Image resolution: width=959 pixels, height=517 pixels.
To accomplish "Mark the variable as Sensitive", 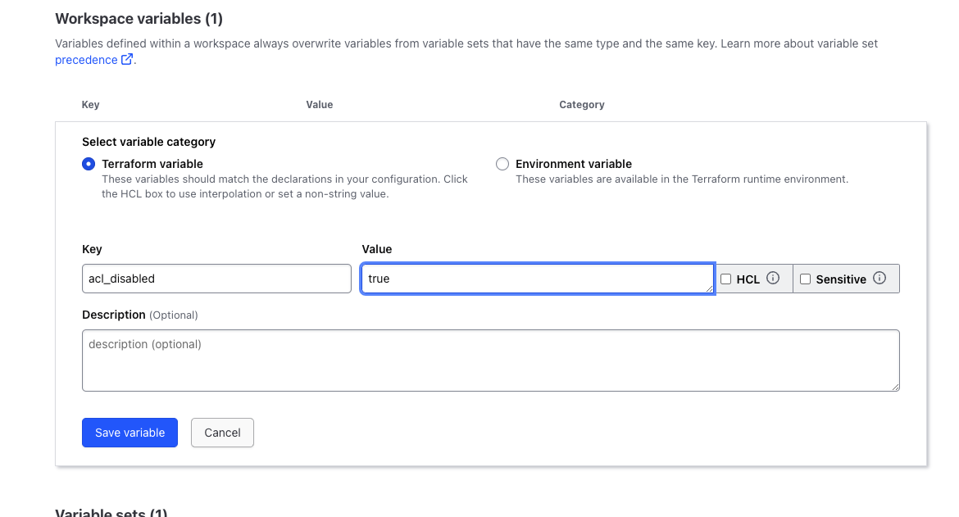I will point(805,279).
